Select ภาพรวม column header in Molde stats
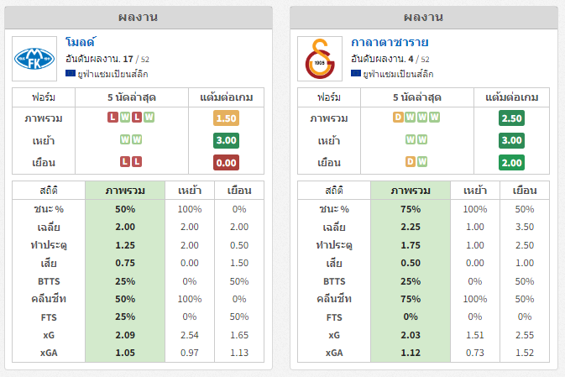The image size is (565, 377). pyautogui.click(x=125, y=191)
